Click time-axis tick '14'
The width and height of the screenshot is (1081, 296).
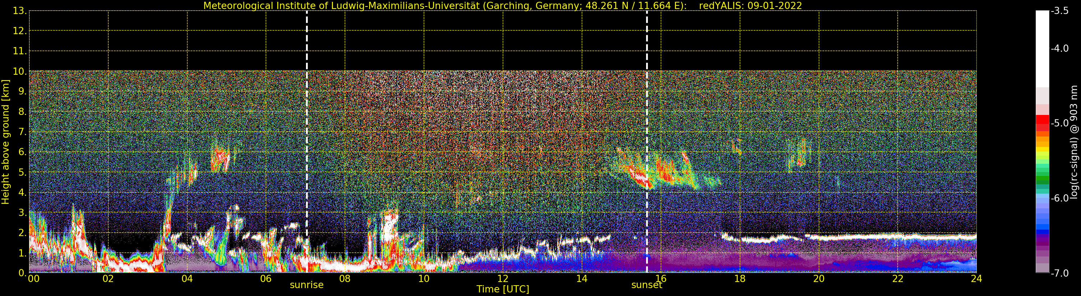[582, 279]
